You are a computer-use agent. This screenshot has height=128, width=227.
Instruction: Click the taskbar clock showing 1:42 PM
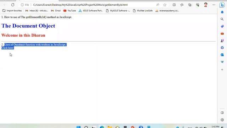pyautogui.click(x=215, y=127)
